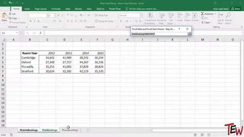Open the General number format dropdown
Screen dimensions: 244x137
pyautogui.click(x=141, y=15)
